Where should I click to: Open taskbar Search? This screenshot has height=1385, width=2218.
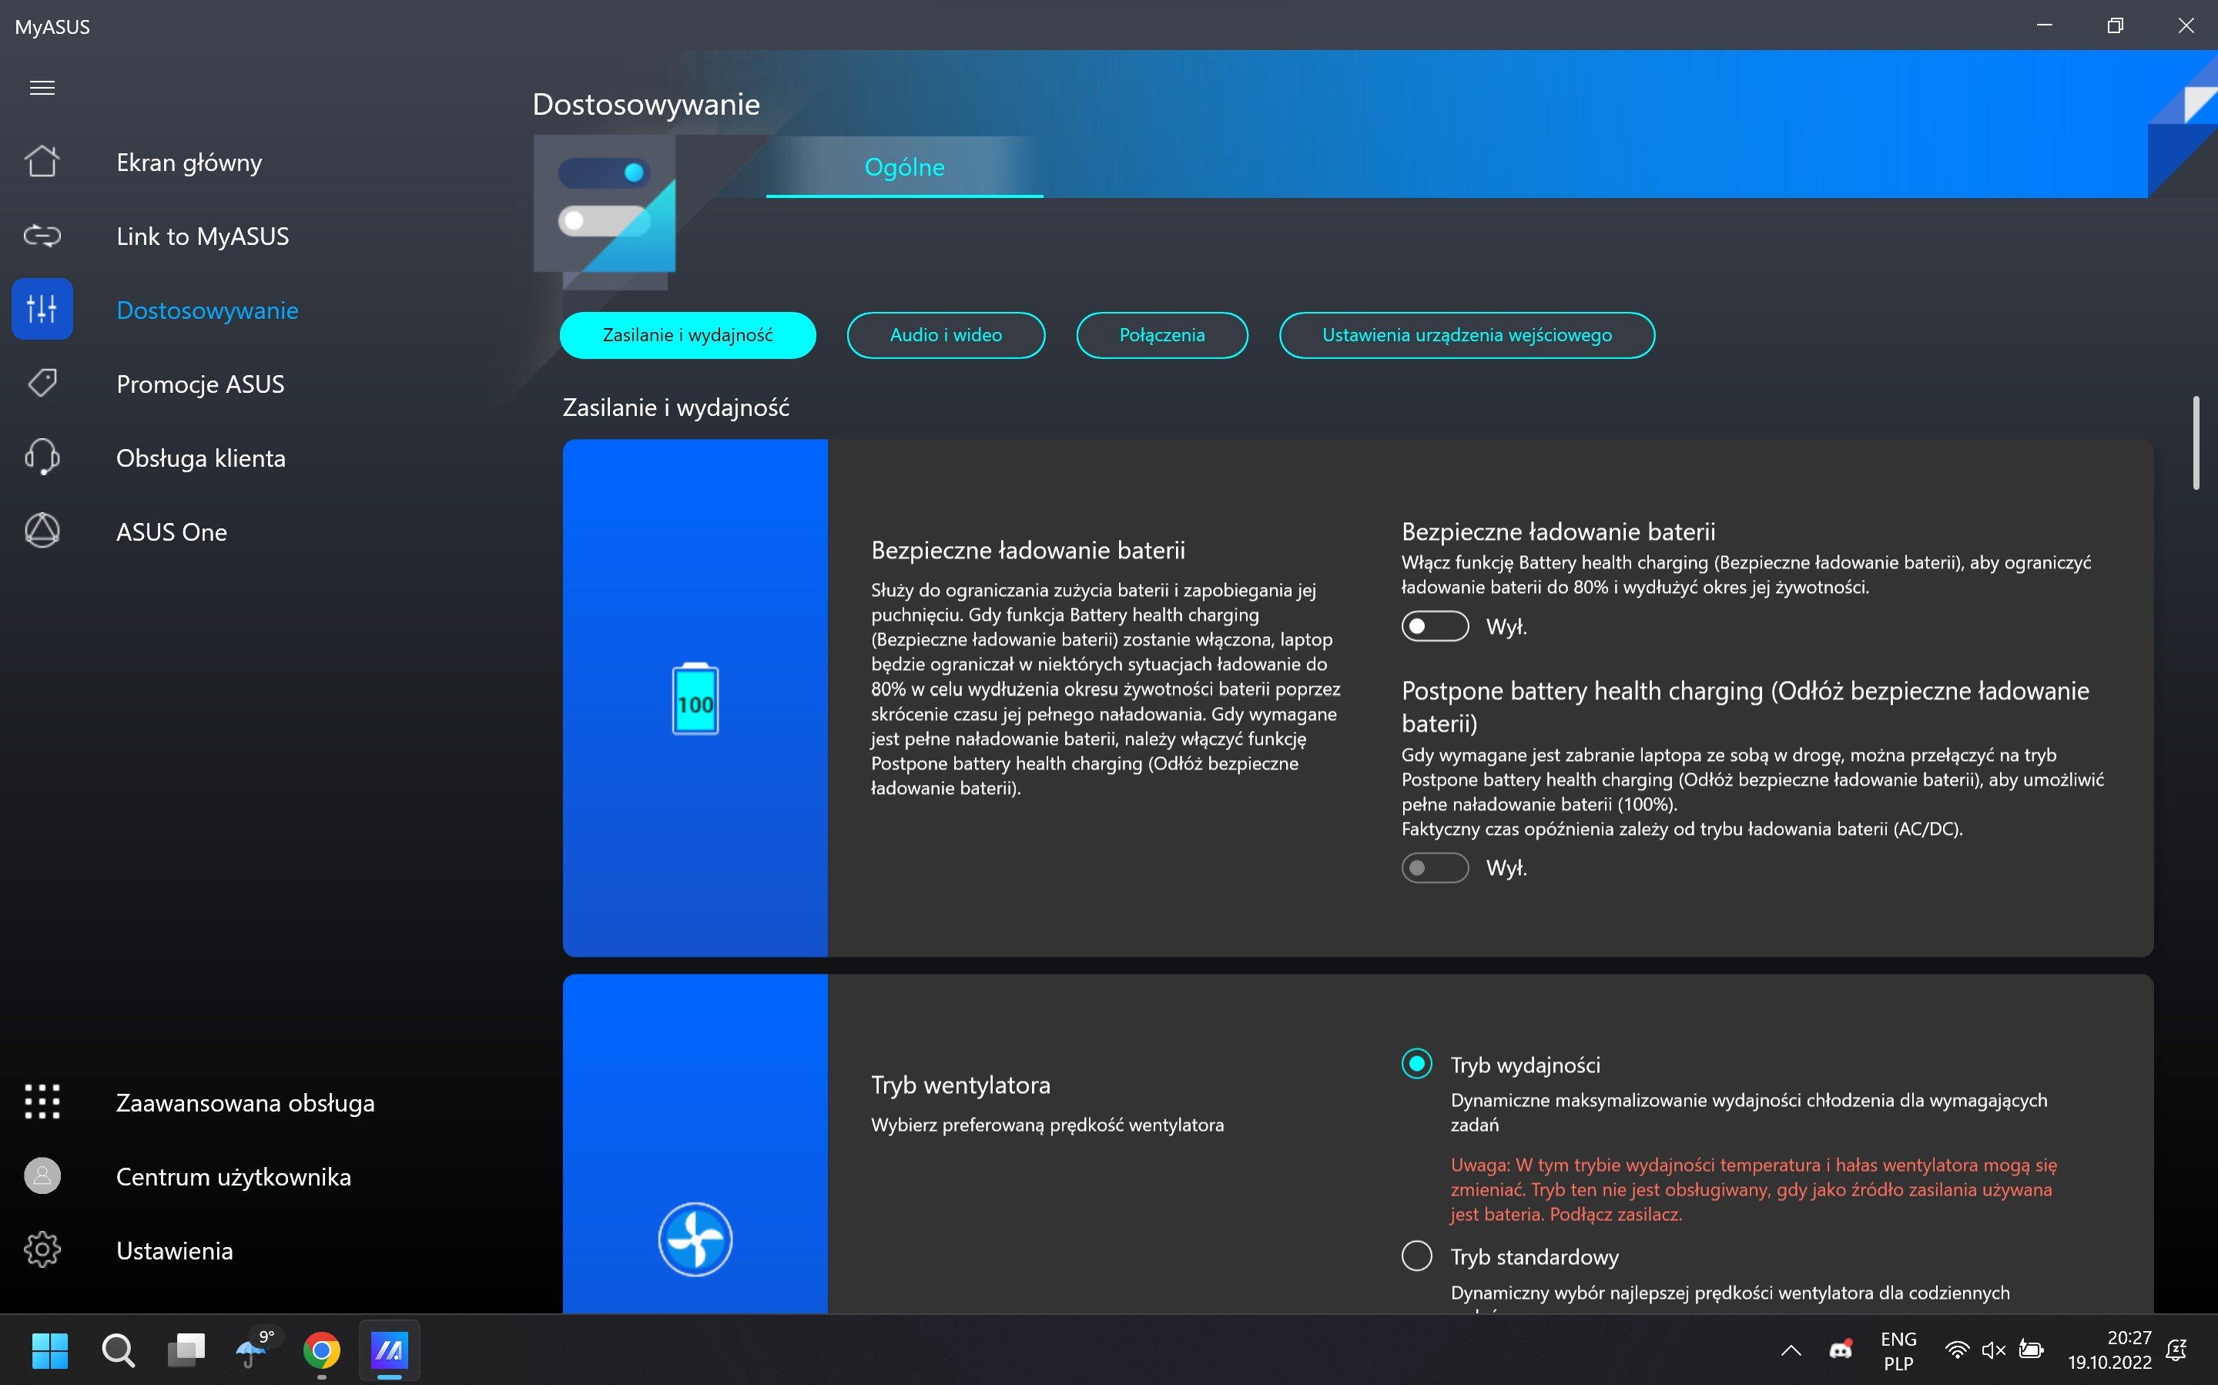point(118,1350)
